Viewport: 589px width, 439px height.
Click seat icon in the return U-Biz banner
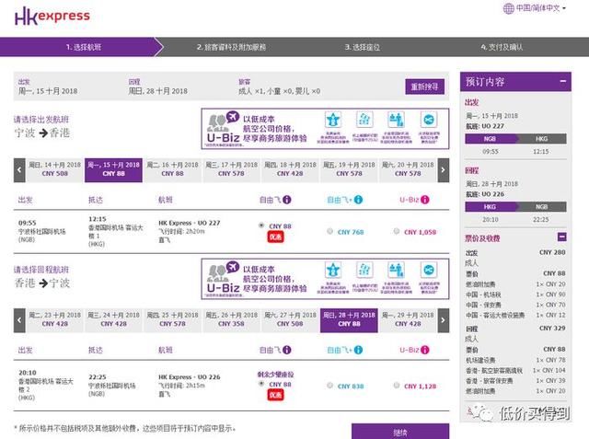[397, 270]
